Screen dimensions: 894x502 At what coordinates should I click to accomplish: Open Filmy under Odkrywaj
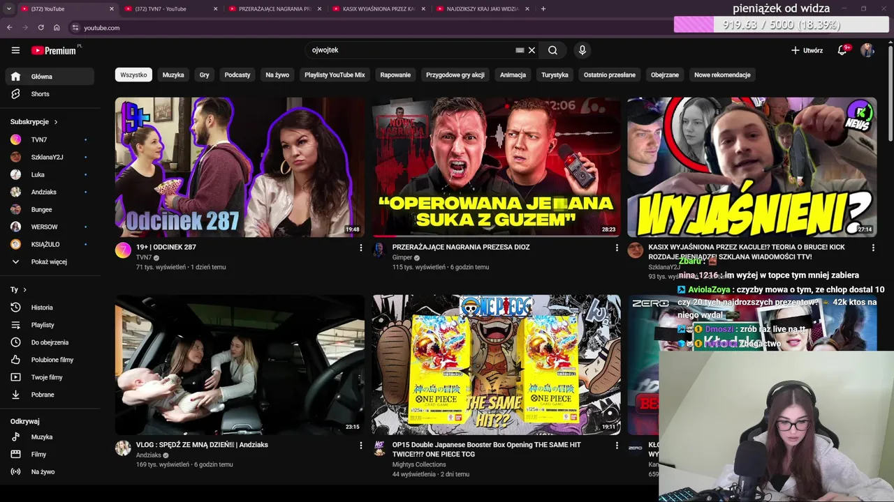(49, 455)
